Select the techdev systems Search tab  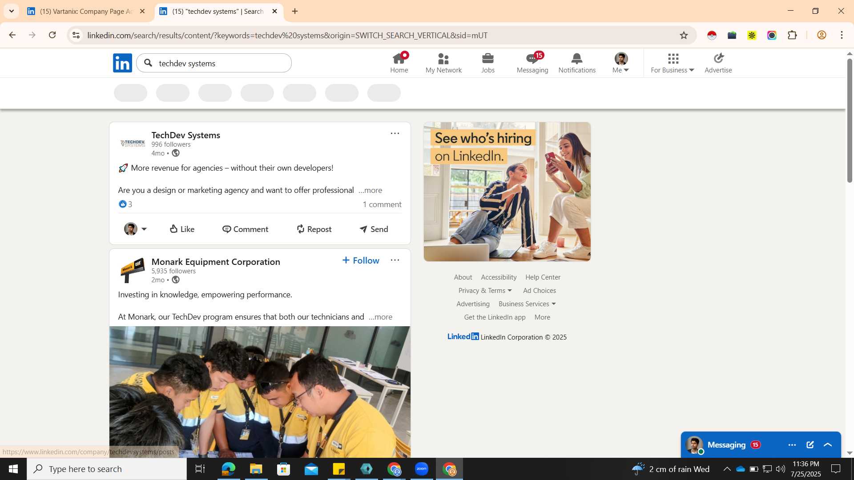coord(218,11)
